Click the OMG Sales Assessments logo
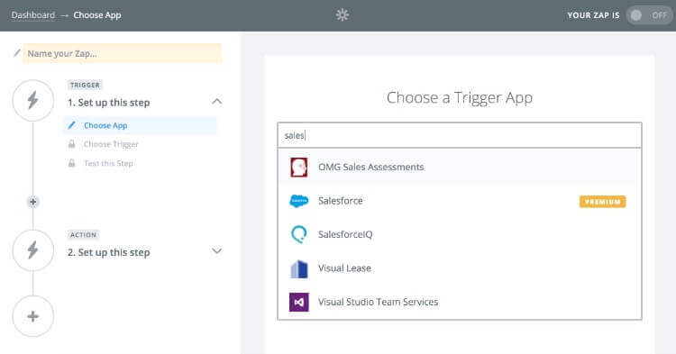Image resolution: width=676 pixels, height=354 pixels. (x=298, y=168)
